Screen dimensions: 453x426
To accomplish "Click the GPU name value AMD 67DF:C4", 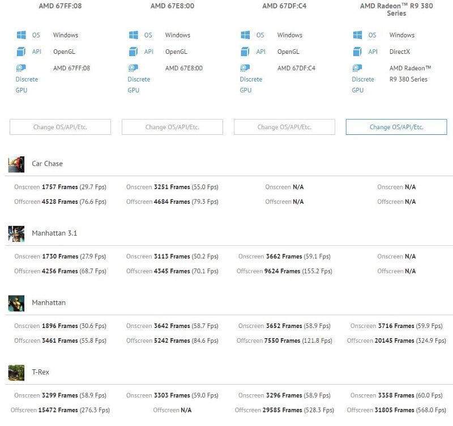I will pyautogui.click(x=296, y=68).
